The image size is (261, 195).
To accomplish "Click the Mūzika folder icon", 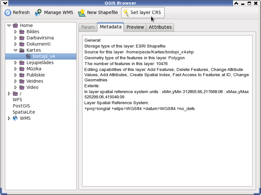I will click(x=22, y=69).
